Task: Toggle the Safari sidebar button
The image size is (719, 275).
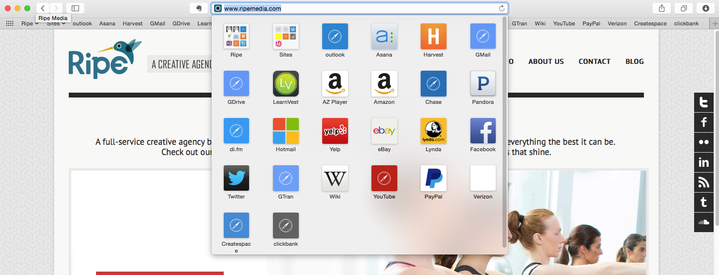Action: 75,8
